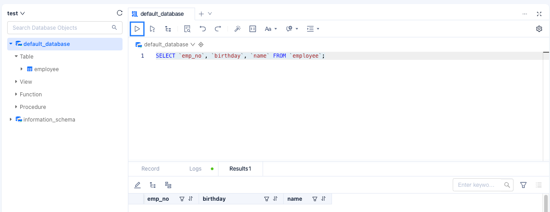Viewport: 550px width, 212px height.
Task: Expand the employee table node
Action: click(22, 69)
